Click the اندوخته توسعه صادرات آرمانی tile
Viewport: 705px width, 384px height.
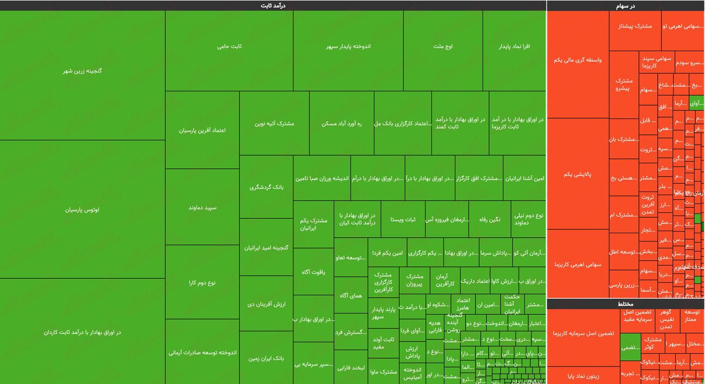pyautogui.click(x=202, y=352)
